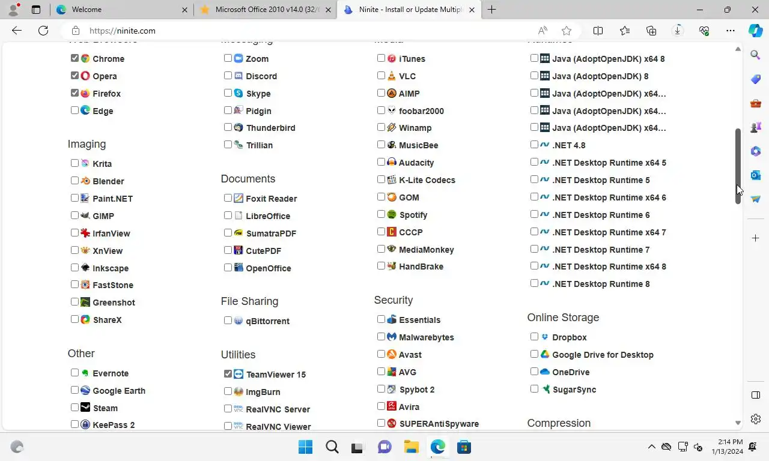Uncheck the Chrome checkbox
Viewport: 769px width, 461px height.
(x=74, y=58)
